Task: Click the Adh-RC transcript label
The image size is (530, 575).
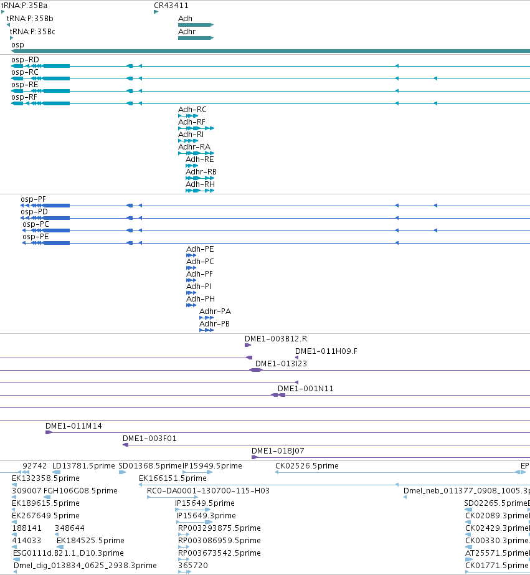Action: pyautogui.click(x=192, y=109)
